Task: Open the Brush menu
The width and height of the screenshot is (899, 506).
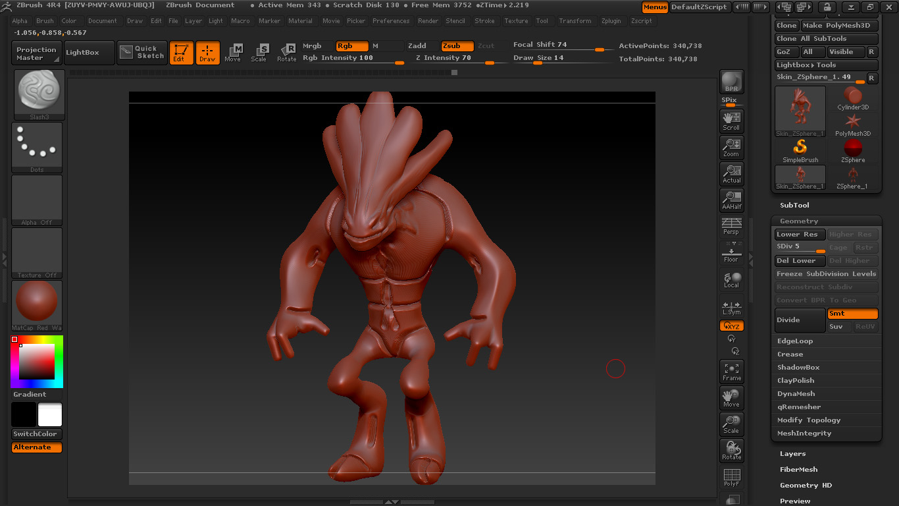Action: click(x=45, y=21)
